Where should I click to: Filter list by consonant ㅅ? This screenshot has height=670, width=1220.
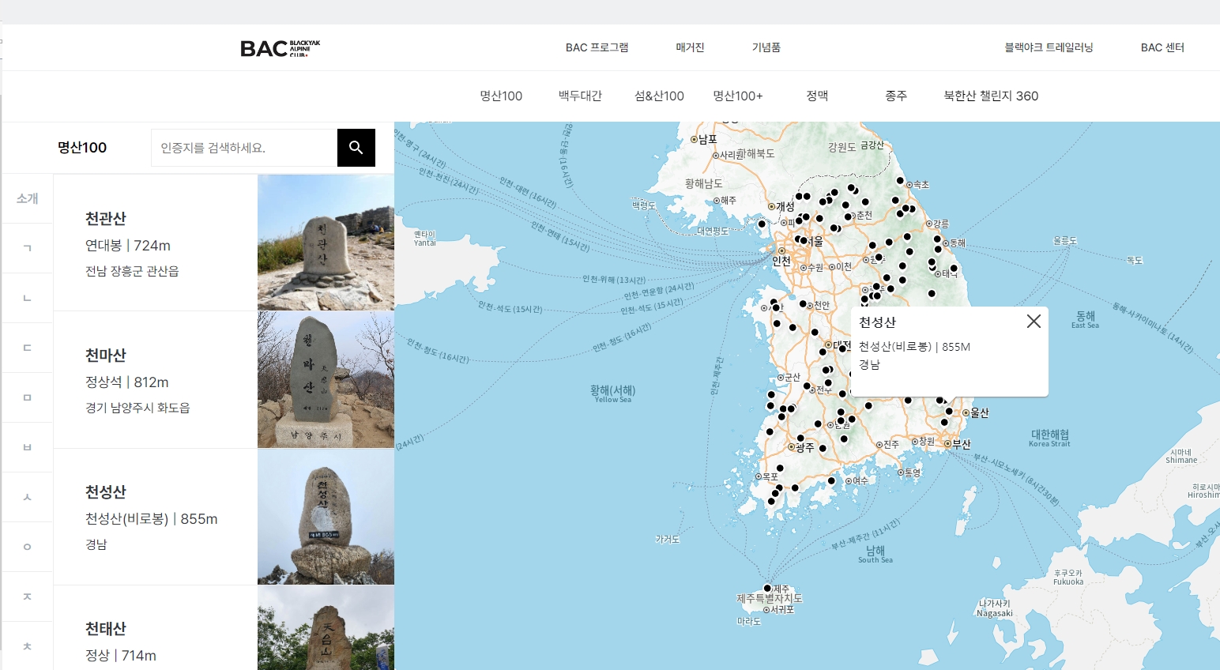(28, 497)
